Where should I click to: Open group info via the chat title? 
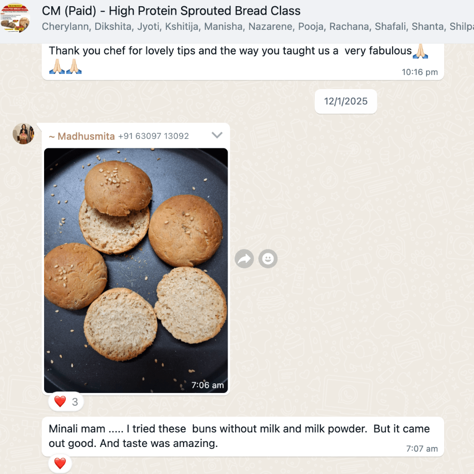click(171, 11)
